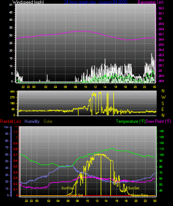Click the "130" temperature axis value

(x=161, y=137)
